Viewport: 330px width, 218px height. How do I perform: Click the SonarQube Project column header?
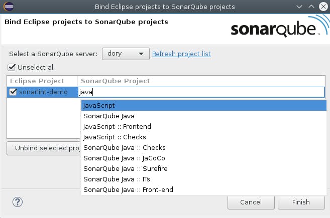coord(201,81)
